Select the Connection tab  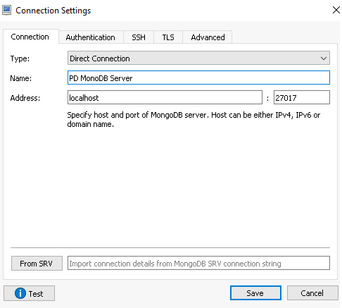(x=30, y=37)
